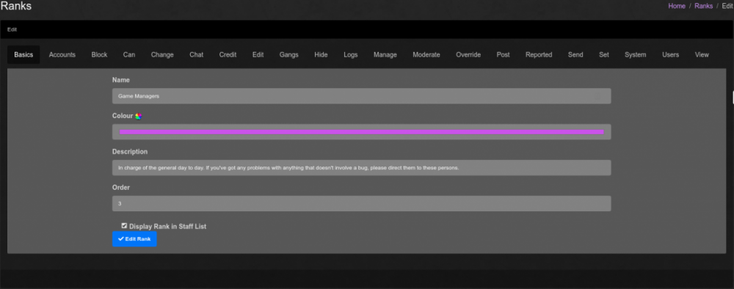Go to the Manage tab

385,55
